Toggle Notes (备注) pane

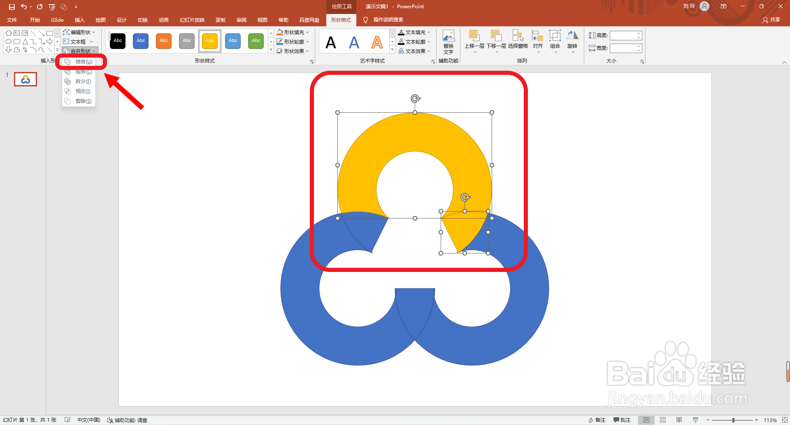[597, 420]
